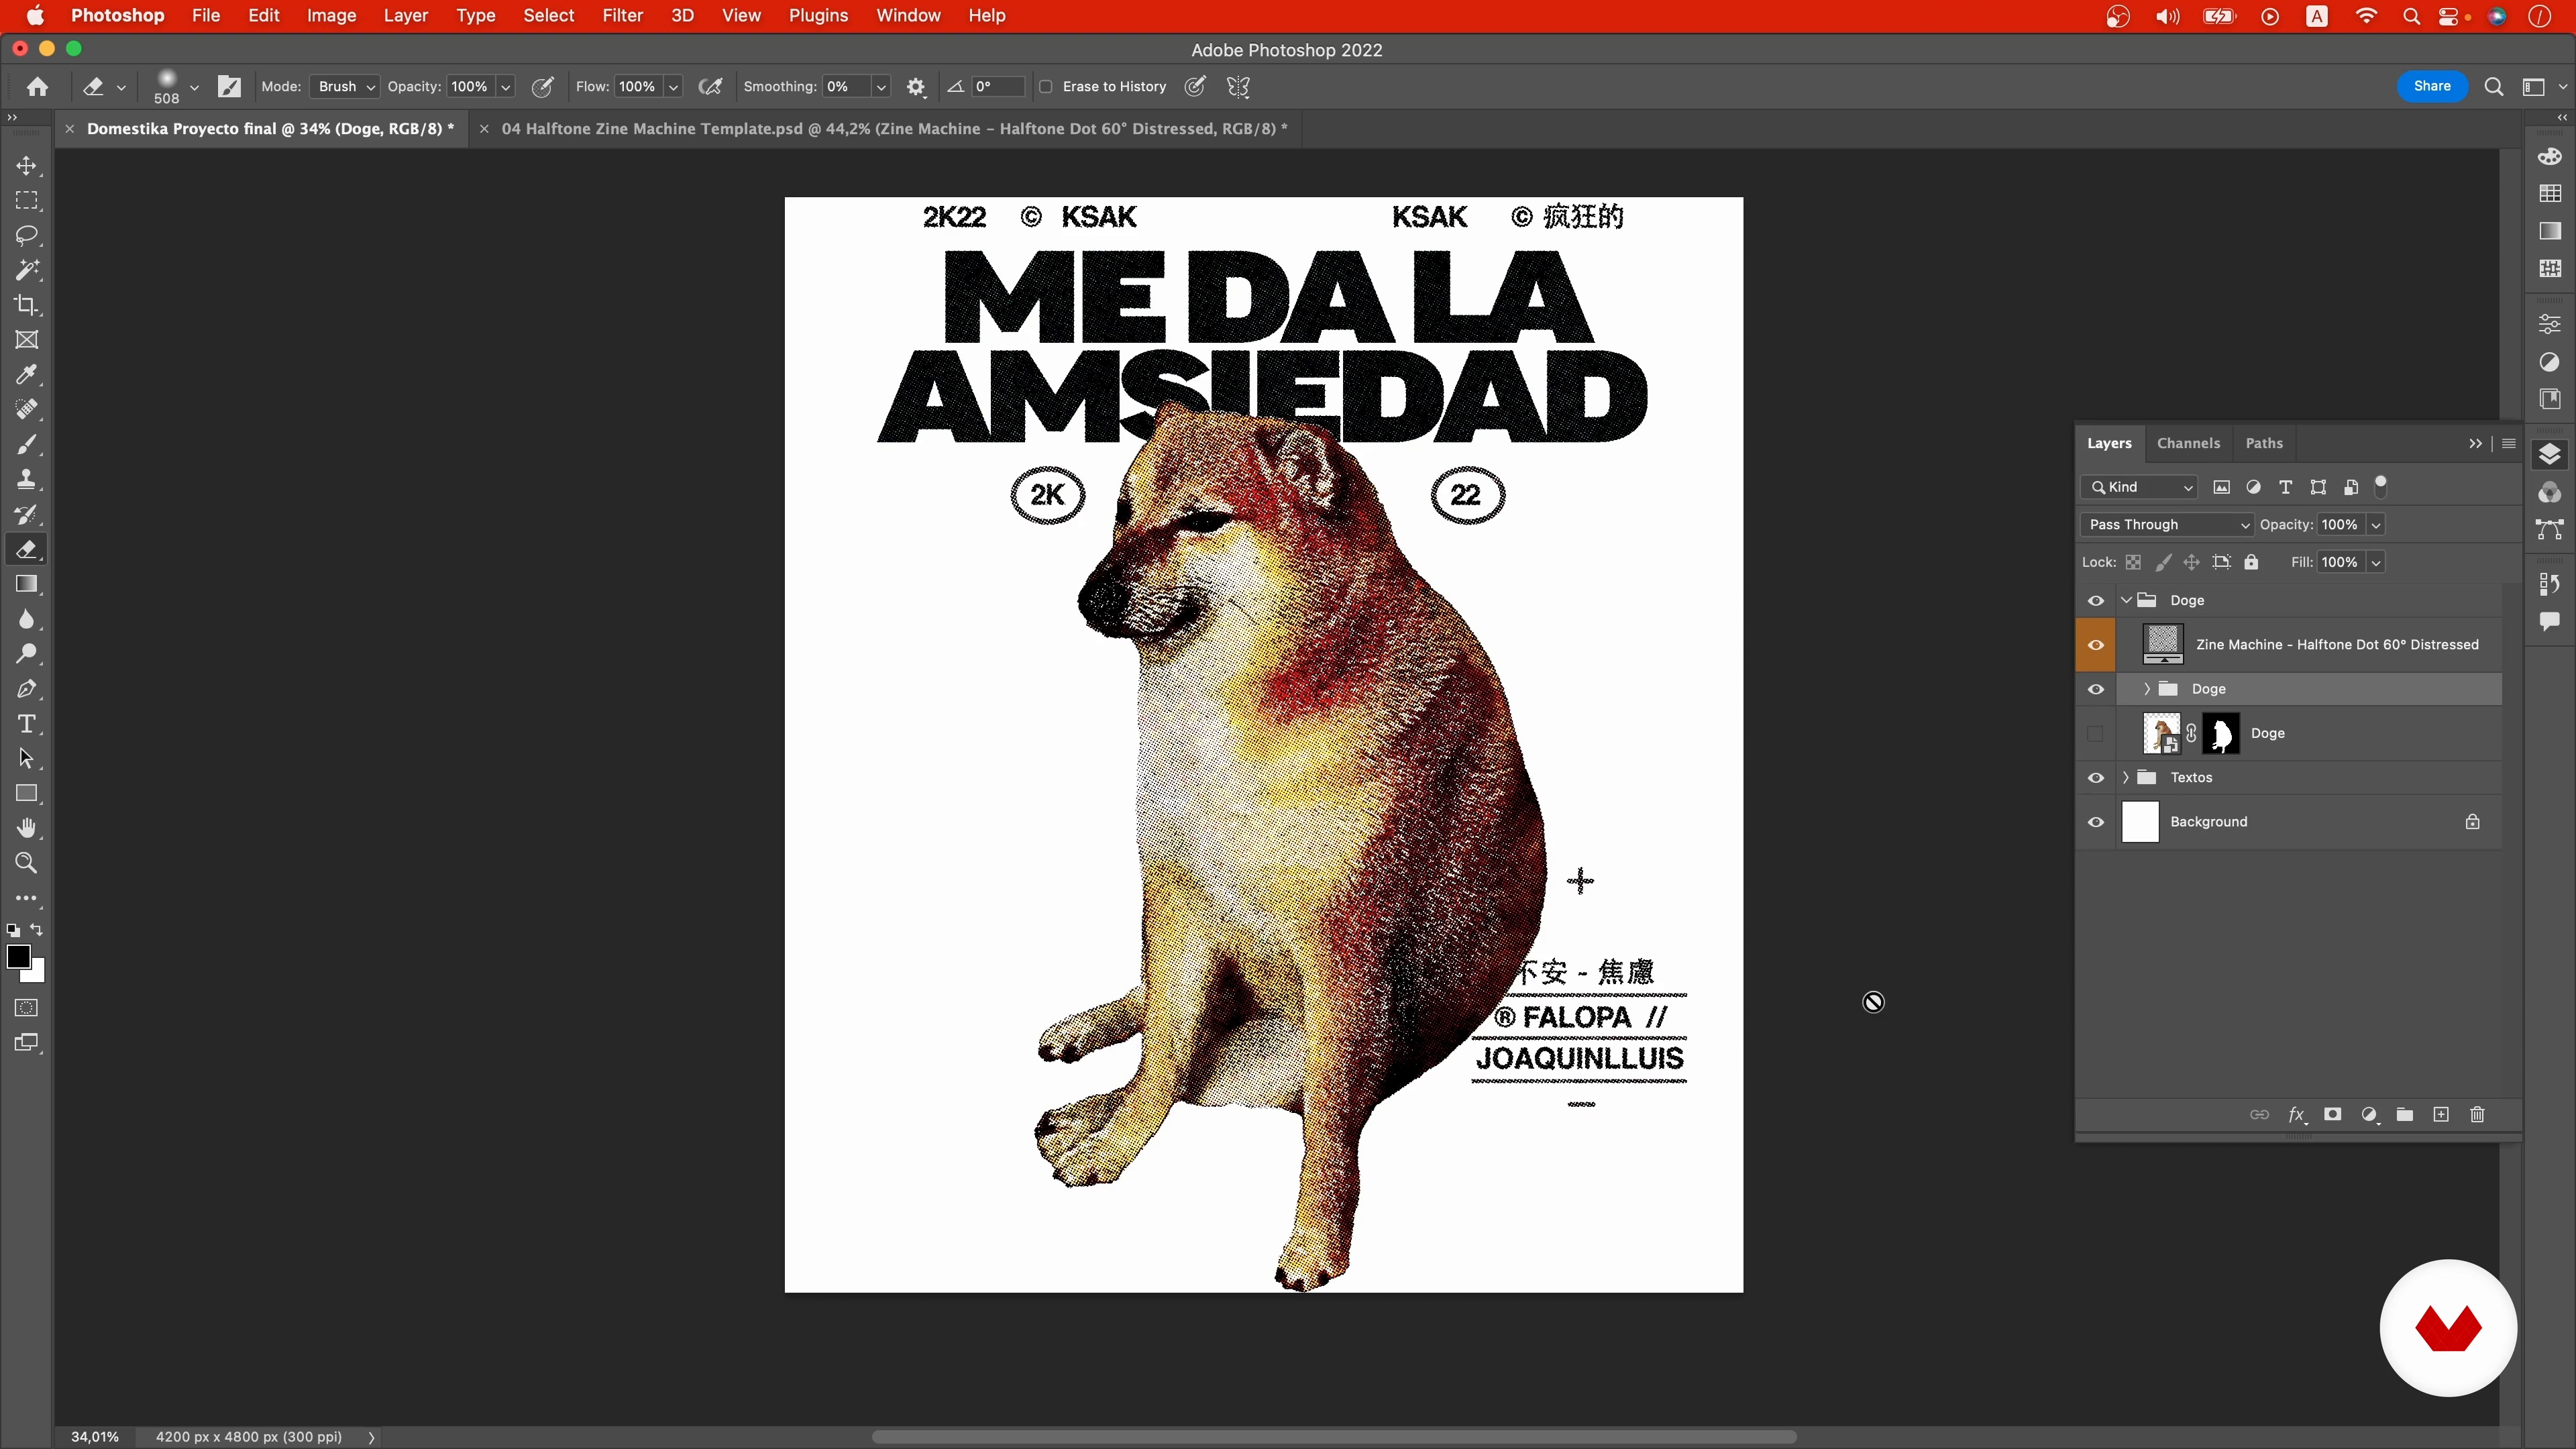Hide the Background layer

[2096, 822]
